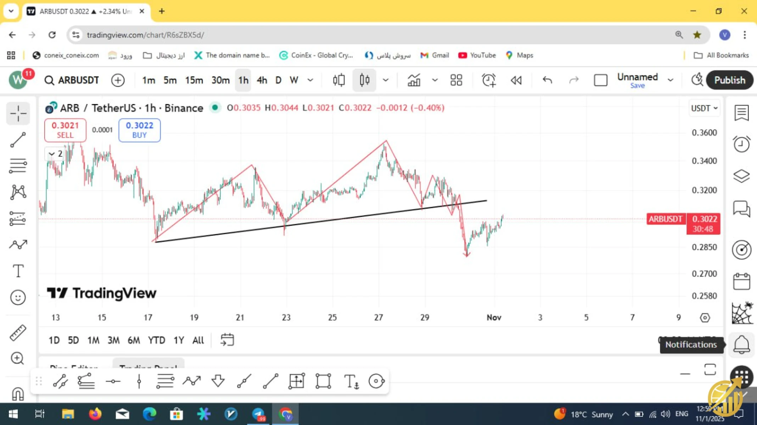The width and height of the screenshot is (757, 425).
Task: Switch to the 1m timeframe
Action: pos(148,80)
